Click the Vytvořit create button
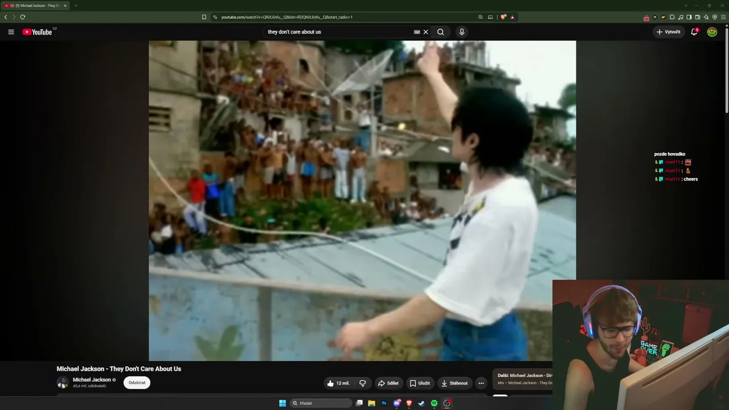Image resolution: width=729 pixels, height=410 pixels. click(x=669, y=32)
